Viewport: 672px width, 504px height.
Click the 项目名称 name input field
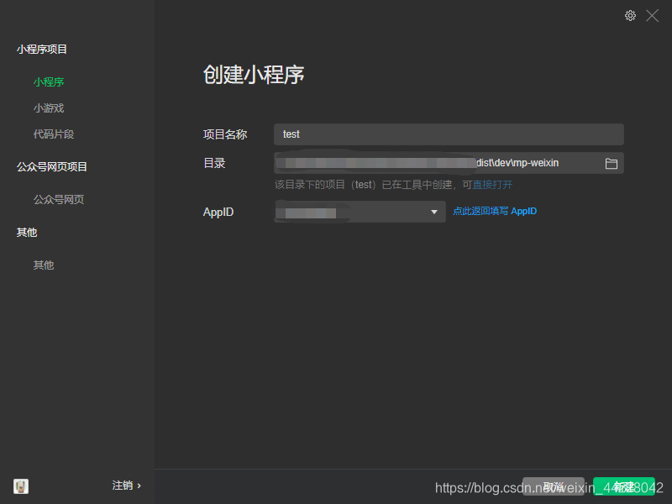click(449, 134)
